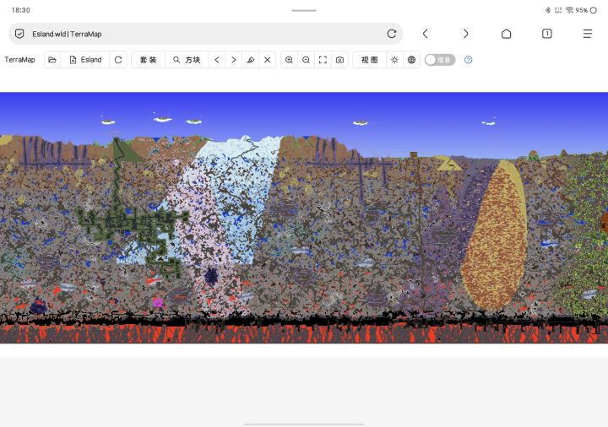
Task: Zoom in on the map
Action: [x=289, y=60]
